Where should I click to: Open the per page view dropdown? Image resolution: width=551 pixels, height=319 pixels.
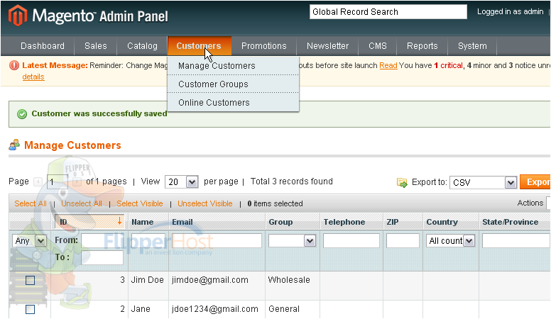pos(182,181)
